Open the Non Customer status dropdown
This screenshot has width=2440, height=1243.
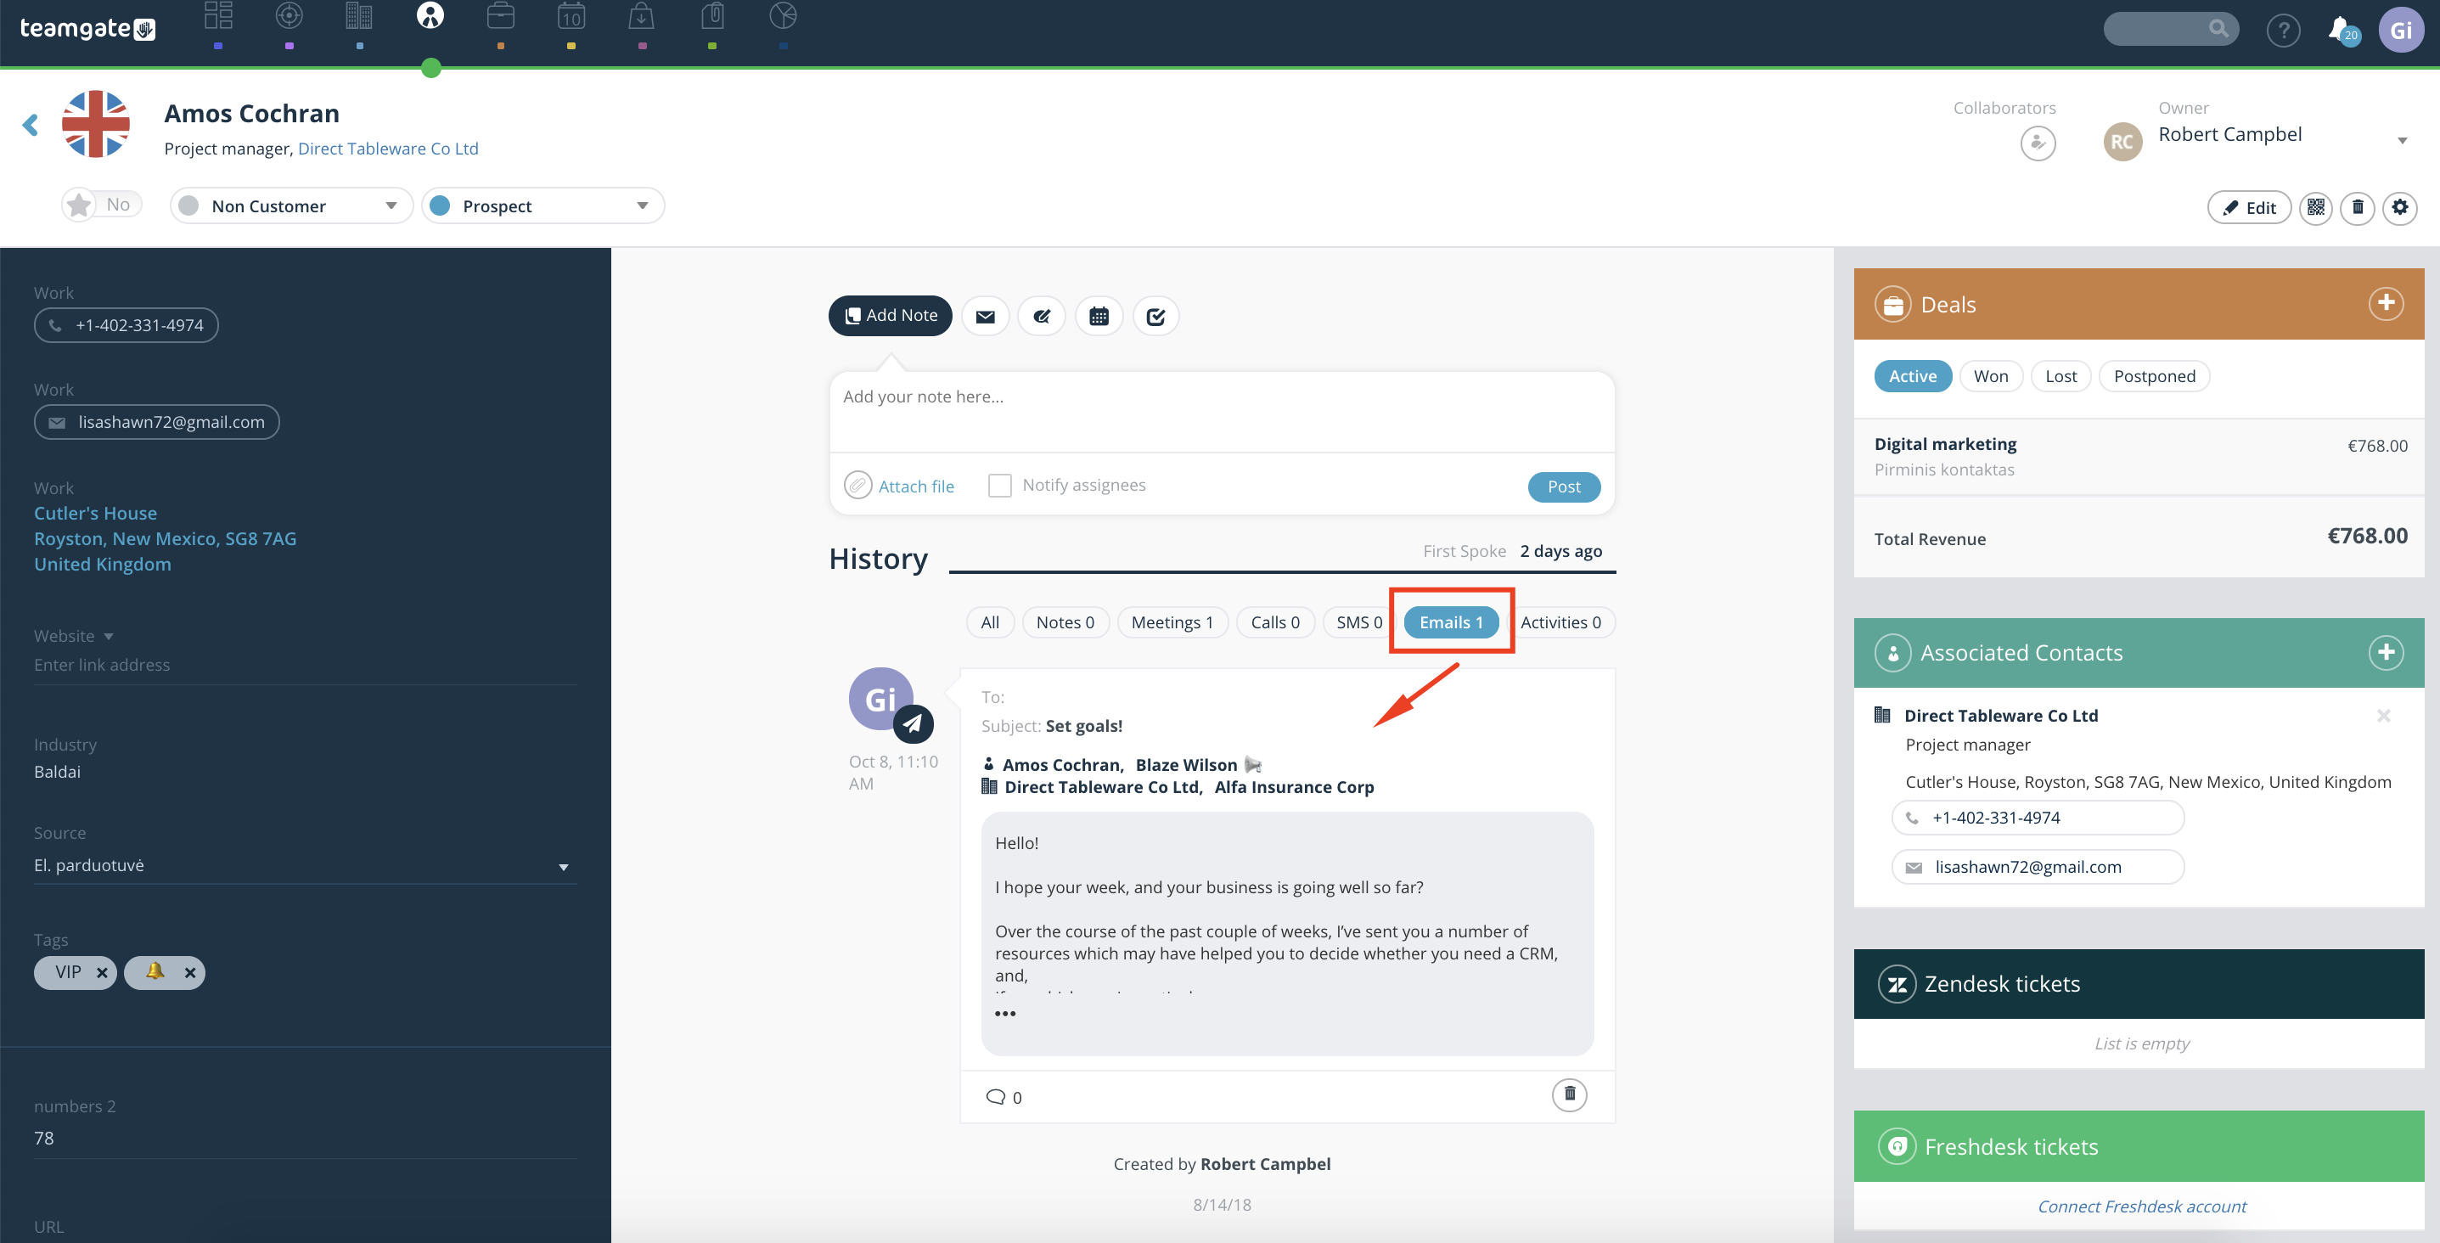click(292, 205)
